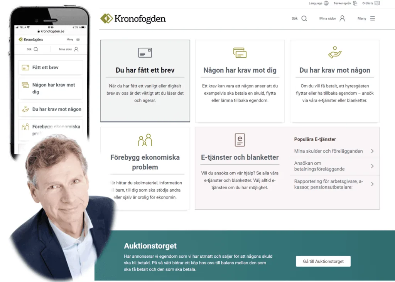395x282 pixels.
Task: Open the Någon har krav mot dig card
Action: pyautogui.click(x=240, y=81)
